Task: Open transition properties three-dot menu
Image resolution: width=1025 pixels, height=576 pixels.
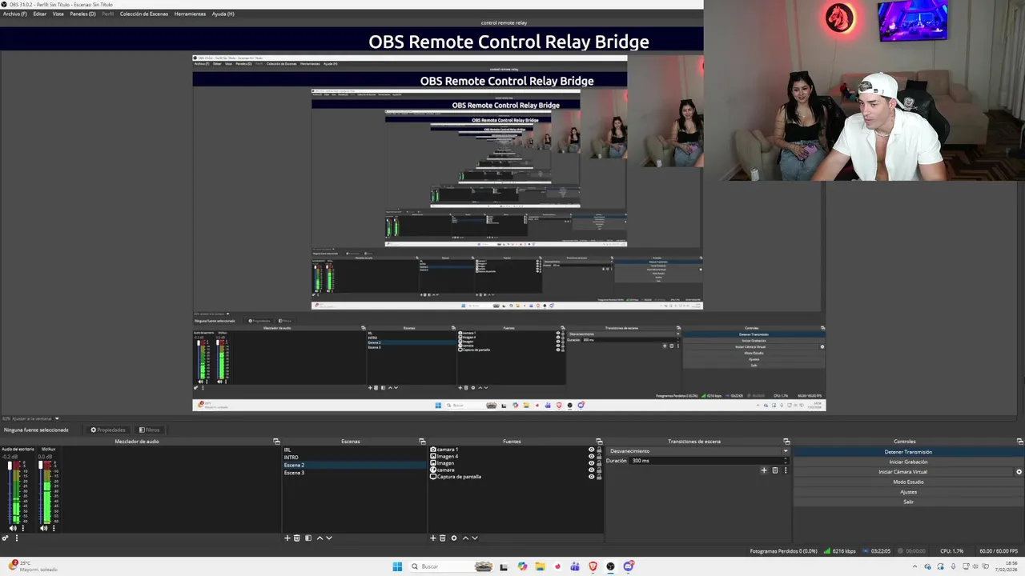Action: (x=785, y=470)
